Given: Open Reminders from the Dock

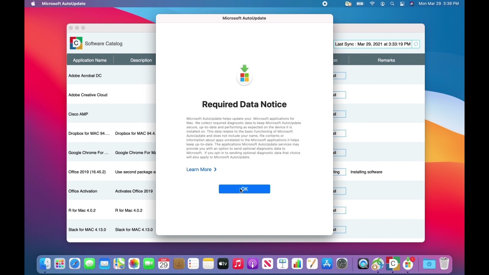Looking at the screenshot, I should 193,264.
